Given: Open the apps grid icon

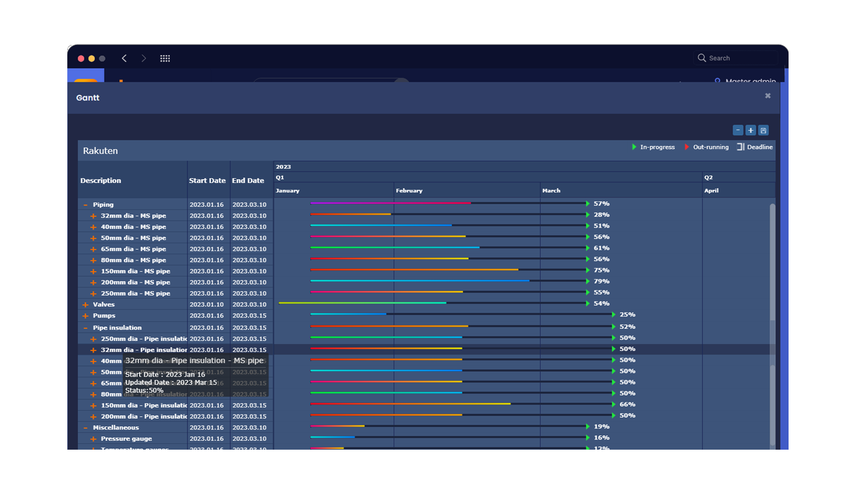Looking at the screenshot, I should click(165, 58).
